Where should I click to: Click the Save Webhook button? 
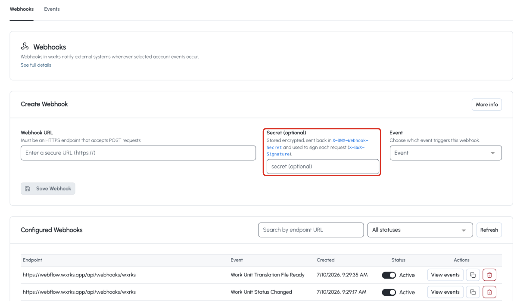[48, 189]
